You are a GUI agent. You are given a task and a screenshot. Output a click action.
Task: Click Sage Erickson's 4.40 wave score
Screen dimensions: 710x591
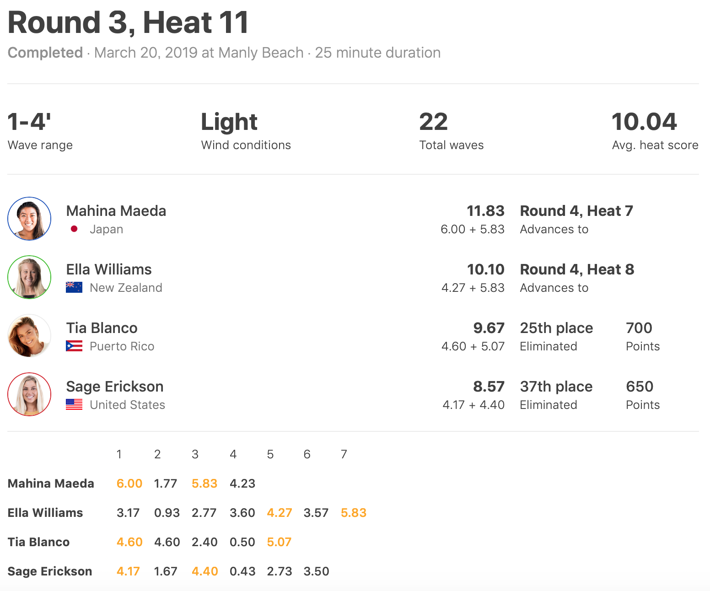click(x=204, y=571)
